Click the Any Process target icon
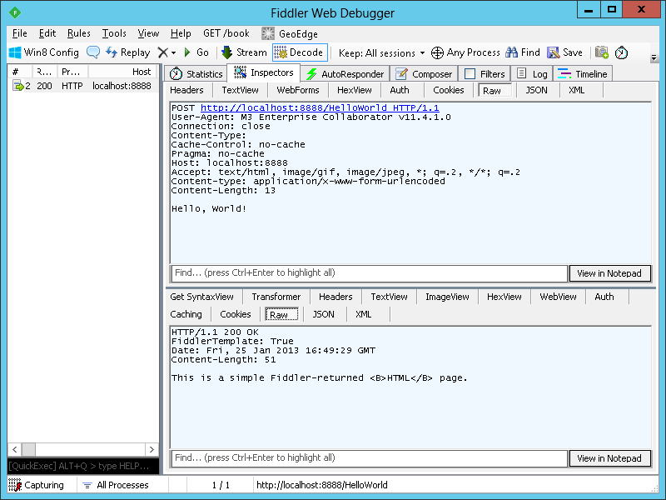This screenshot has height=500, width=666. [438, 52]
